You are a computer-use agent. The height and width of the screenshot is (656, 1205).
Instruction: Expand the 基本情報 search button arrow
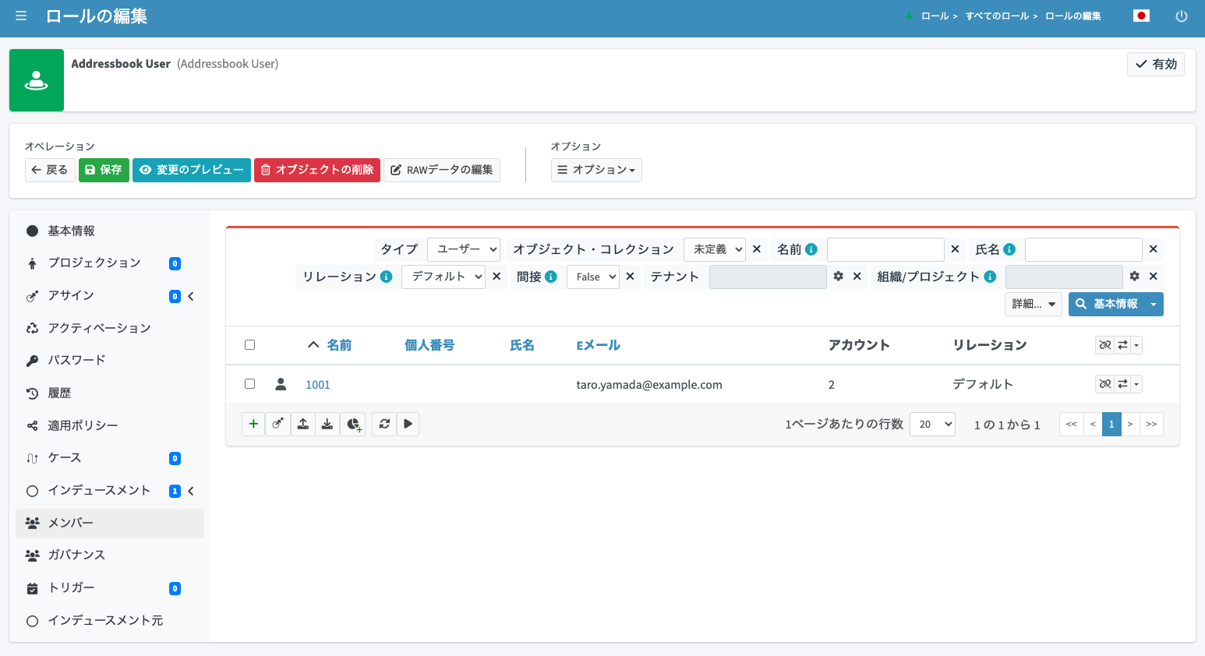click(x=1154, y=304)
